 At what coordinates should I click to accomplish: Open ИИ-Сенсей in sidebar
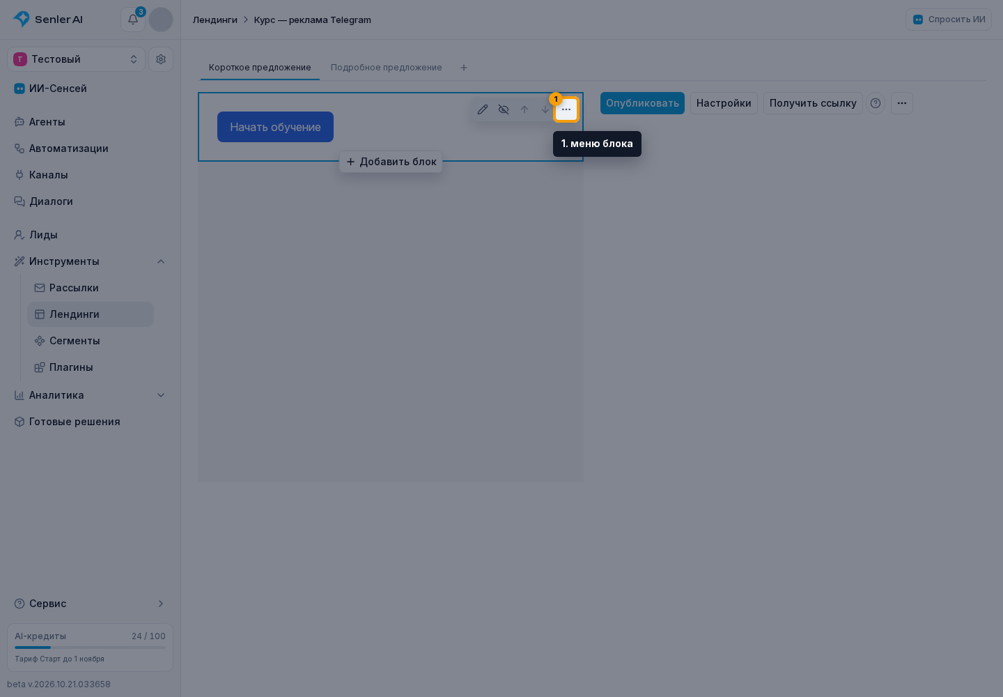(x=90, y=89)
